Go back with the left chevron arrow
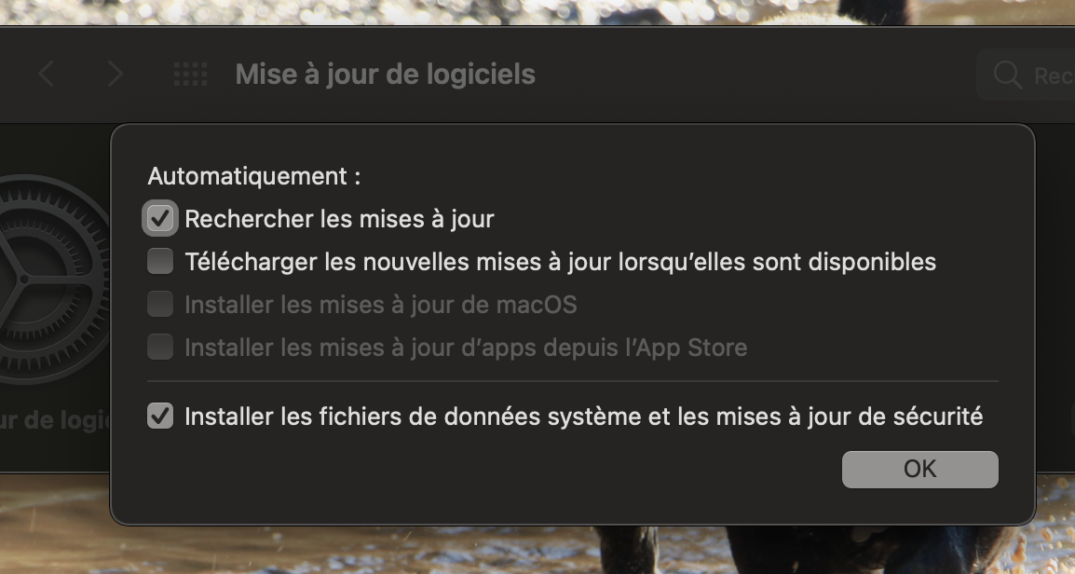This screenshot has height=574, width=1075. pos(46,75)
